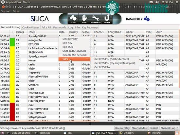Open the system gear menu in top panel

point(177,2)
